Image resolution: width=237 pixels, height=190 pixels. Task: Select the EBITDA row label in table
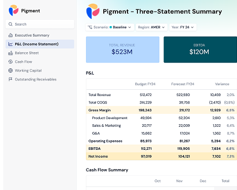coord(94,149)
